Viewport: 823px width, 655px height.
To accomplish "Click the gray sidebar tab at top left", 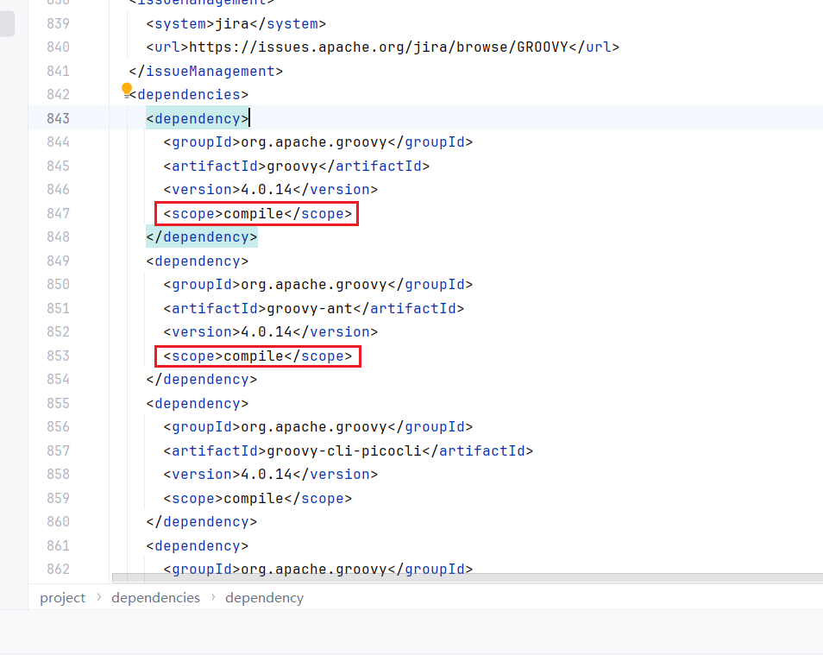I will coord(7,23).
